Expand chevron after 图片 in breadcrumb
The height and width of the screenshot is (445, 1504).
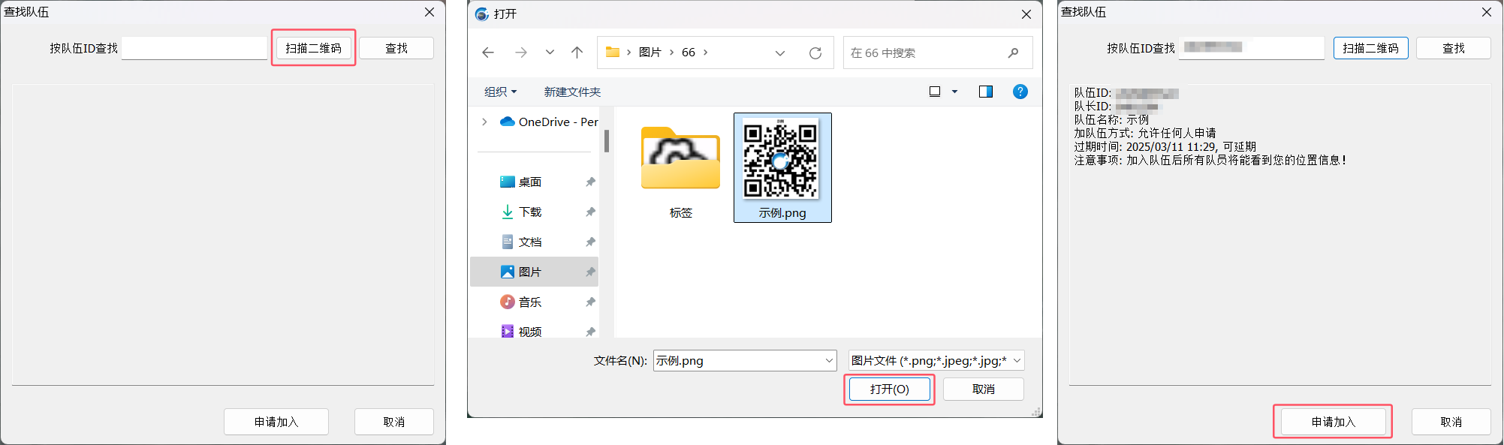671,53
